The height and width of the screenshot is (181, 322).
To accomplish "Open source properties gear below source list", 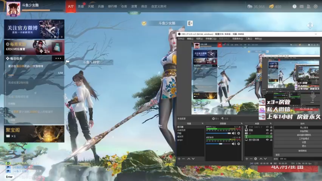I will tap(256, 158).
